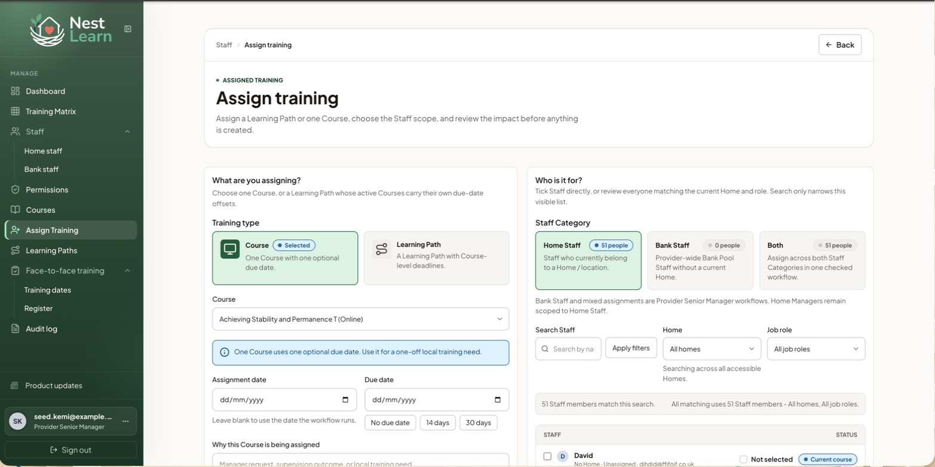
Task: Click the Dashboard grid icon
Action: click(16, 91)
